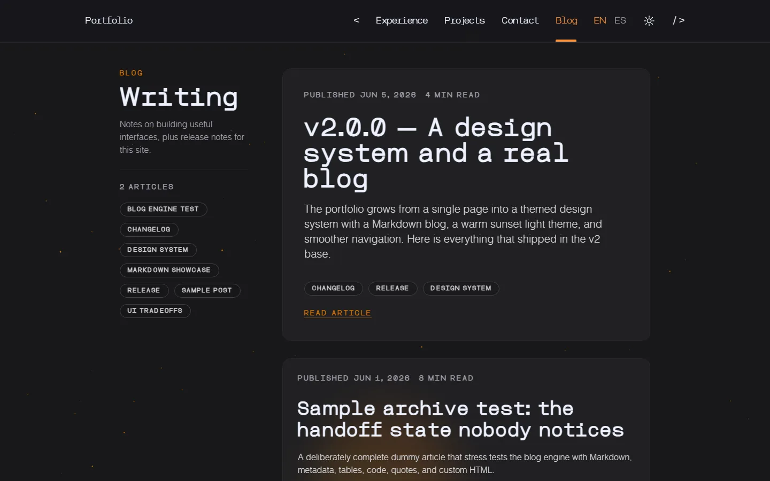
Task: Switch language to ES
Action: (620, 20)
